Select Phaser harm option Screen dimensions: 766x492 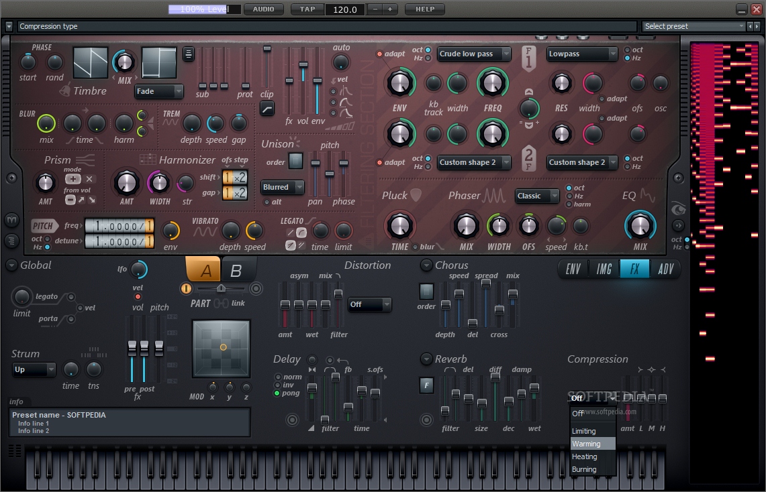pos(569,204)
